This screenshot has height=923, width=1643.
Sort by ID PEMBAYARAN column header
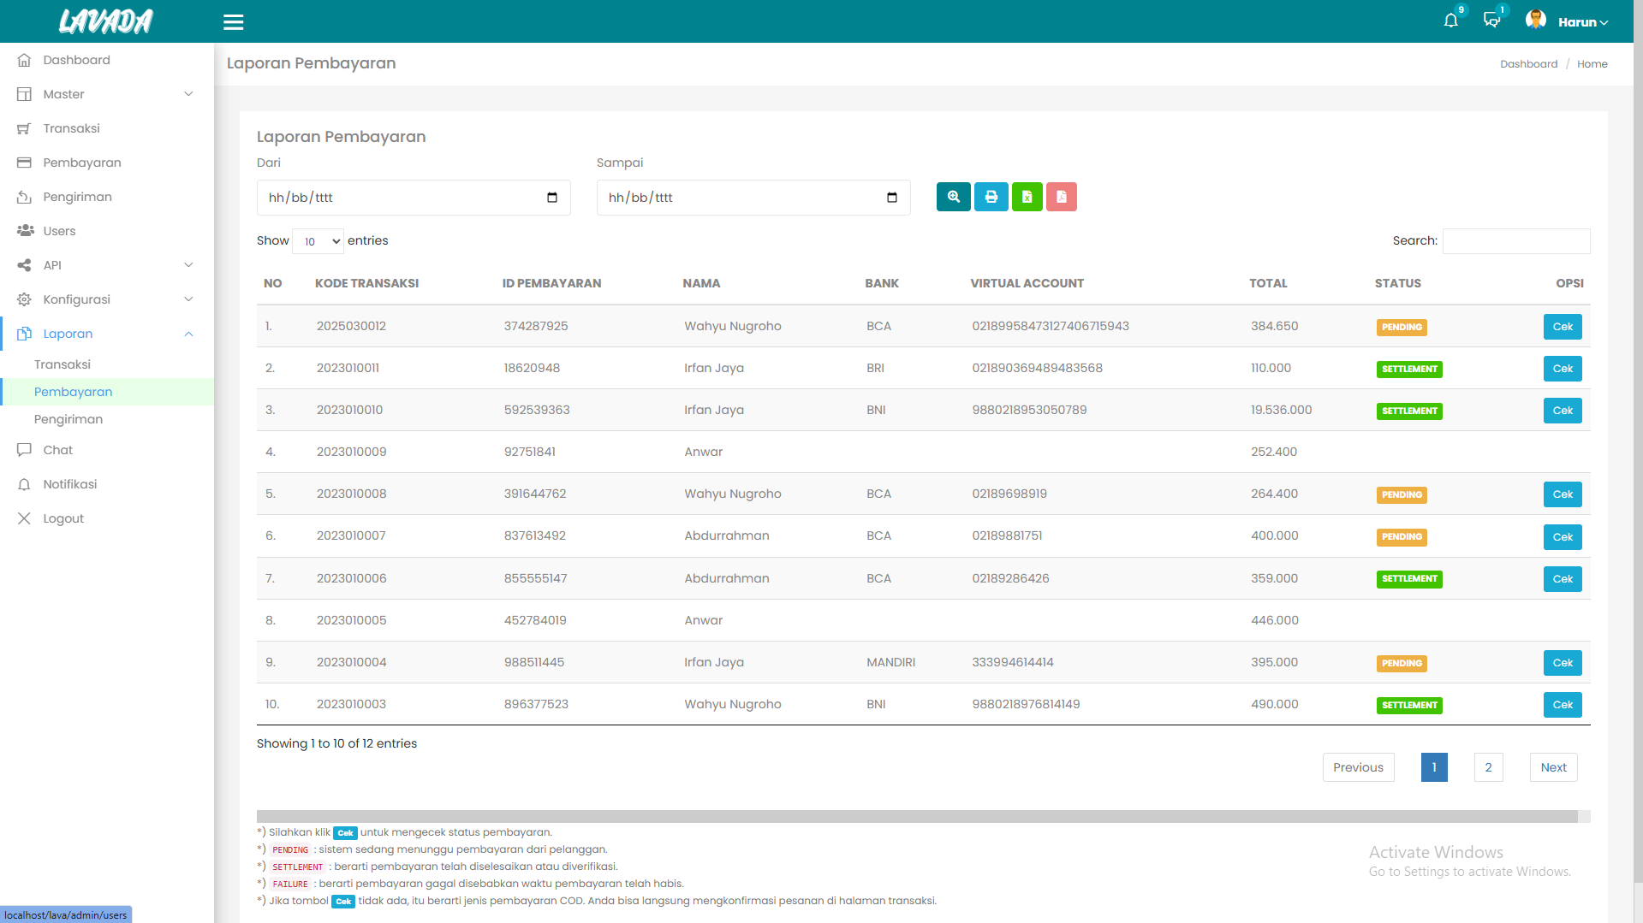551,283
